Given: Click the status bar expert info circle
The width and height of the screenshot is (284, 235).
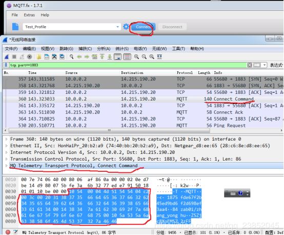Looking at the screenshot, I should point(8,232).
